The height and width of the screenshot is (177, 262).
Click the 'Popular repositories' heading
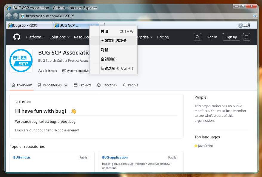27,147
